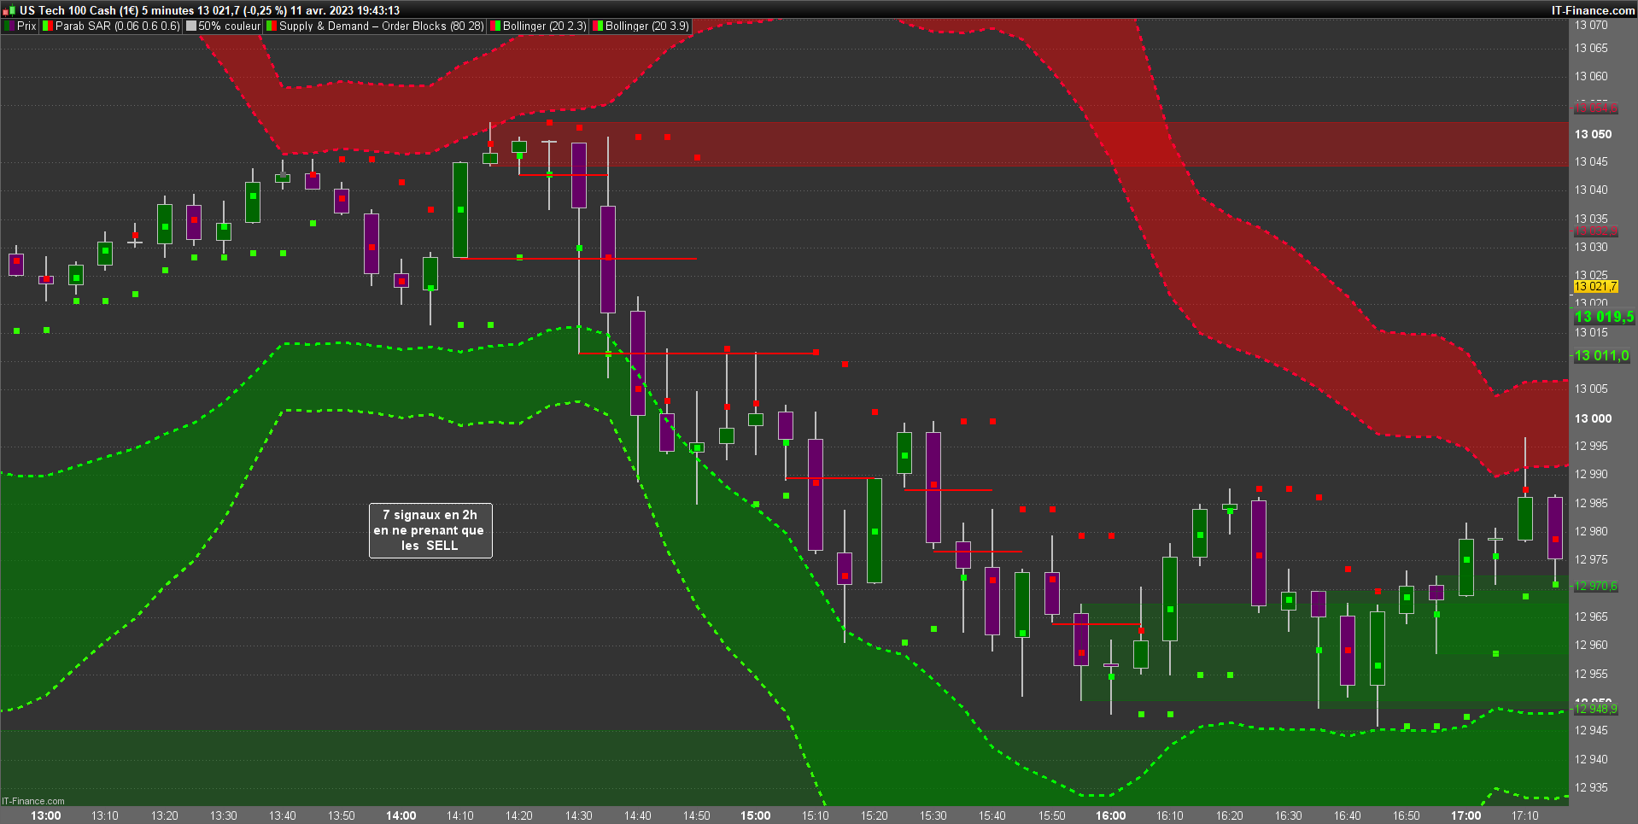Click the IT-Finance.com link at top right
The width and height of the screenshot is (1638, 824).
tap(1593, 10)
